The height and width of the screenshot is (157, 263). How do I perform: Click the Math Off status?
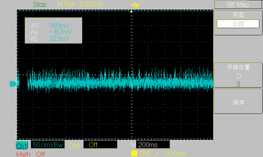point(40,154)
